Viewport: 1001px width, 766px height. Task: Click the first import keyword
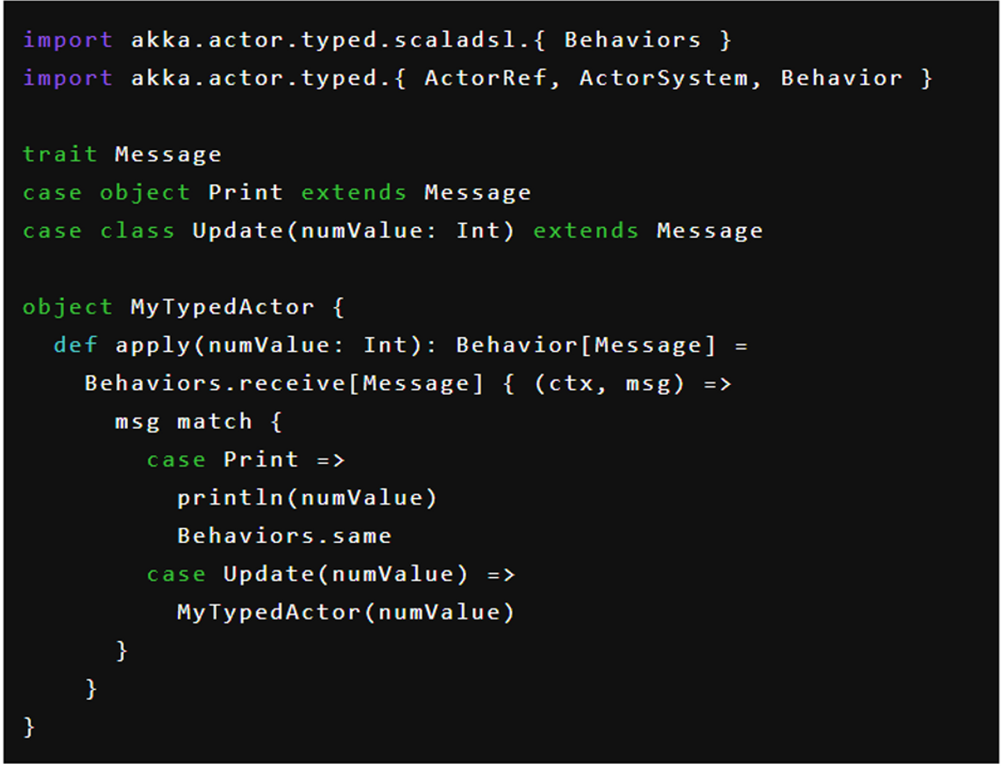pos(67,40)
